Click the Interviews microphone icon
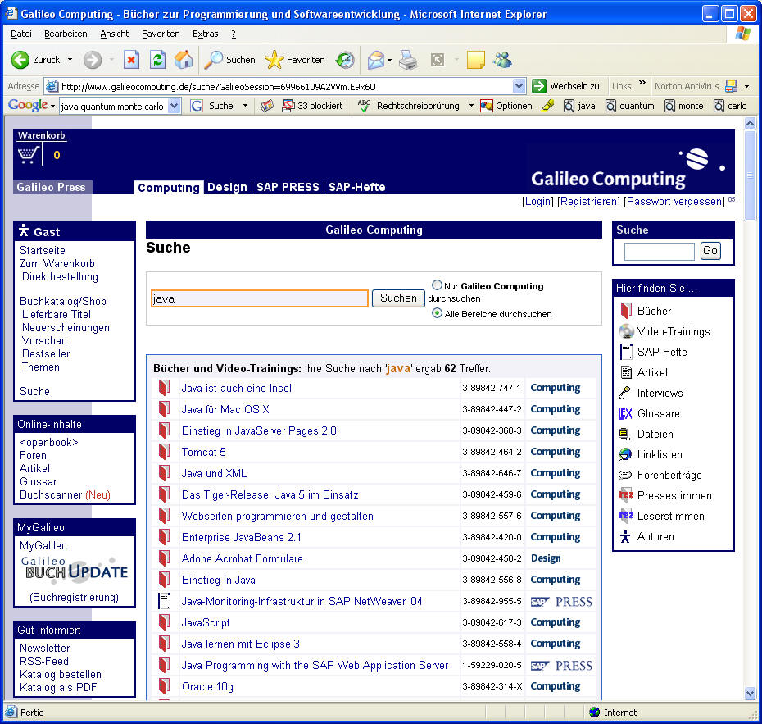762x724 pixels. (626, 393)
